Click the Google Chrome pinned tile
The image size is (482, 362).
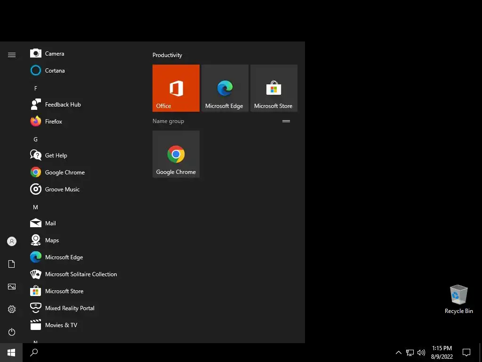pos(176,154)
